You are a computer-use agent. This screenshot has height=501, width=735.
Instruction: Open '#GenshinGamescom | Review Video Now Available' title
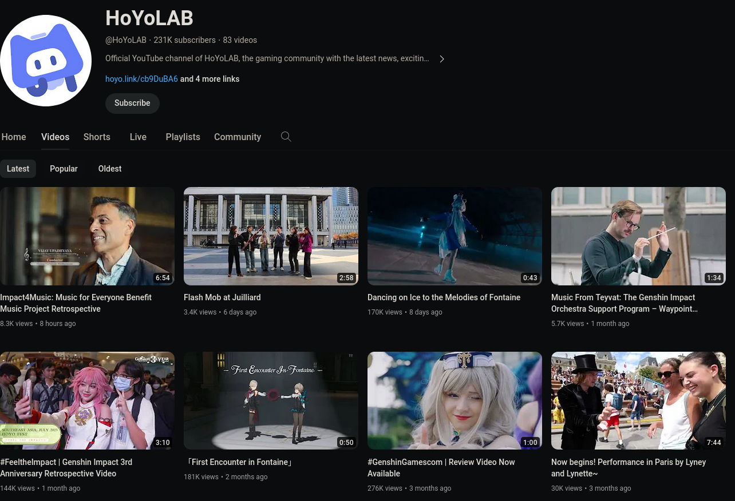441,468
